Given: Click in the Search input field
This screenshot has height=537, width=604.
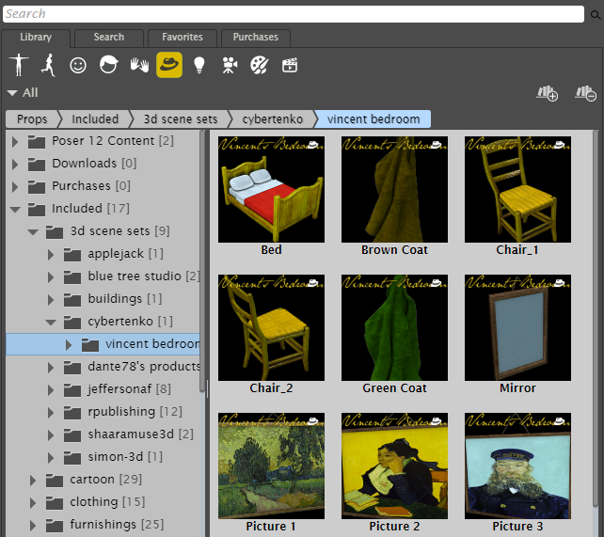Looking at the screenshot, I should (x=292, y=14).
